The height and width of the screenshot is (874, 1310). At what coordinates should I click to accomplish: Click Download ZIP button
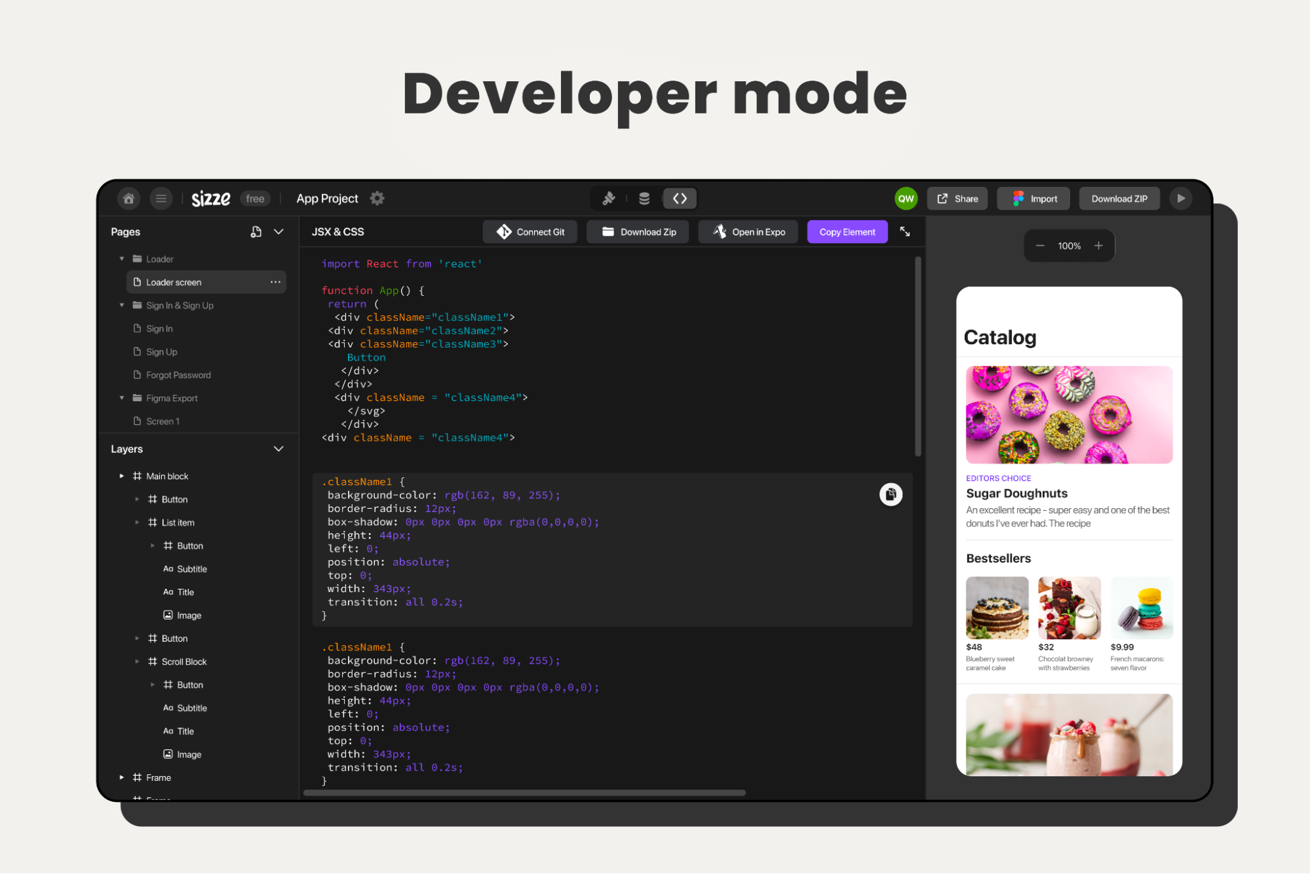[1120, 198]
